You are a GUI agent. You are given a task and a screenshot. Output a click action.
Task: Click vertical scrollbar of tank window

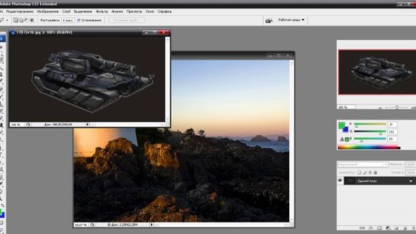coord(167,79)
